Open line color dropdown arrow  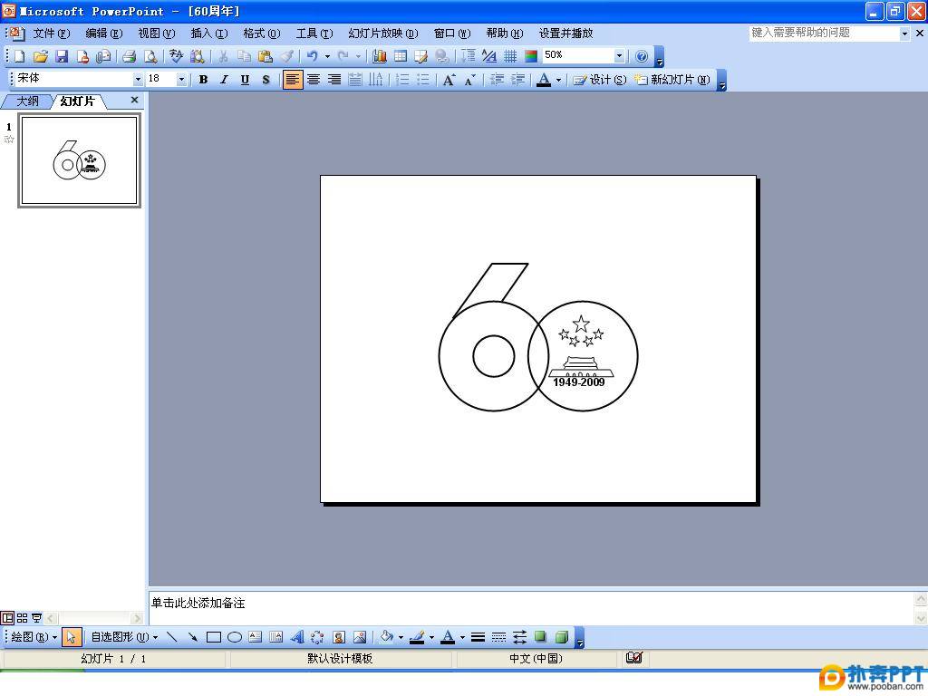(x=431, y=637)
